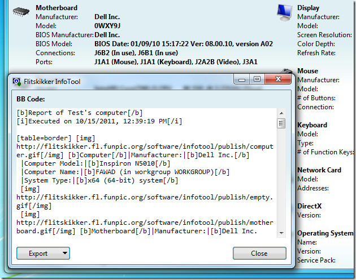Maximize the Flitskikker InfoTool dialog

click(257, 79)
